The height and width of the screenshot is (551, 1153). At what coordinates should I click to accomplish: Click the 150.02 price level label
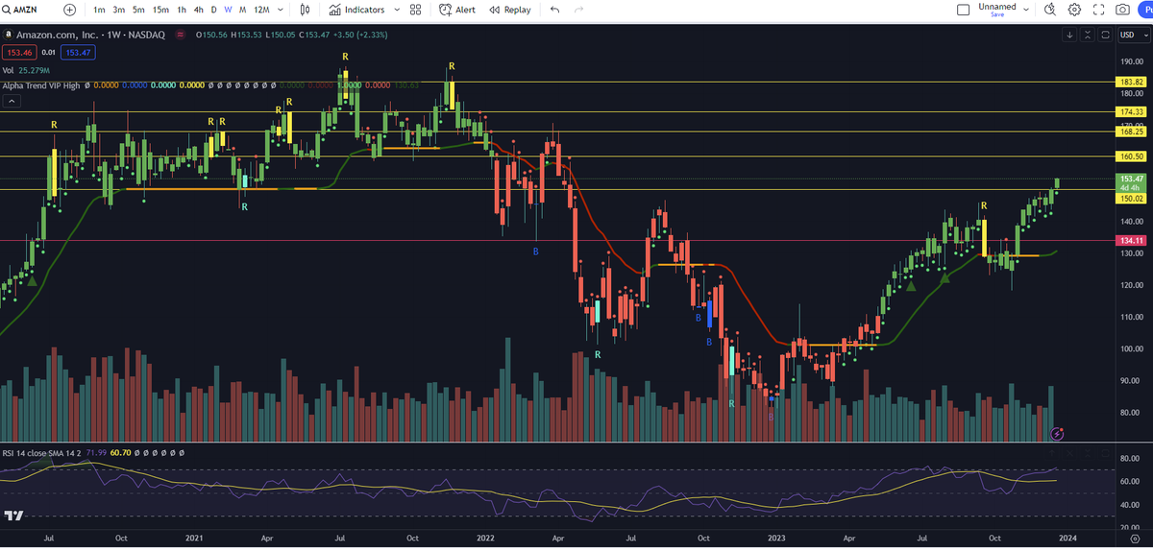pyautogui.click(x=1130, y=198)
